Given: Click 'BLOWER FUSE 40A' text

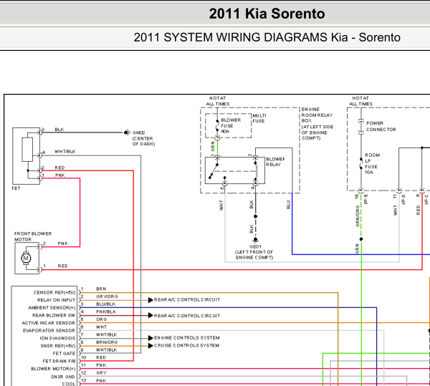Looking at the screenshot, I should tap(231, 126).
